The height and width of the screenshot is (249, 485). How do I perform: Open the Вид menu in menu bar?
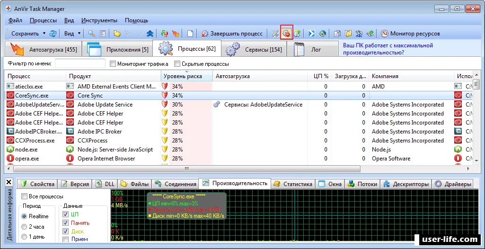click(69, 20)
